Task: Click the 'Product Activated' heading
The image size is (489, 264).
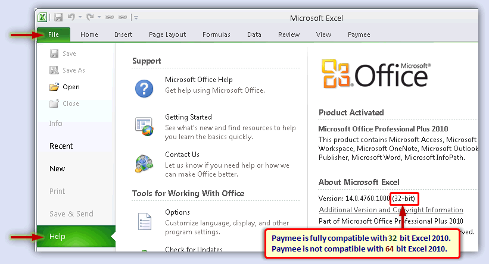Action: point(351,113)
